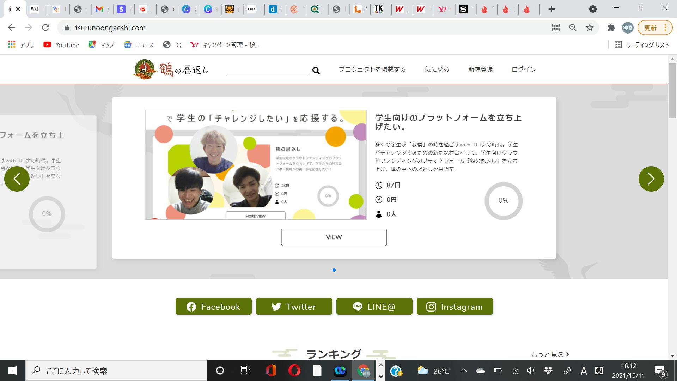Image resolution: width=677 pixels, height=381 pixels.
Task: Open the Facebook share button
Action: [x=214, y=307]
